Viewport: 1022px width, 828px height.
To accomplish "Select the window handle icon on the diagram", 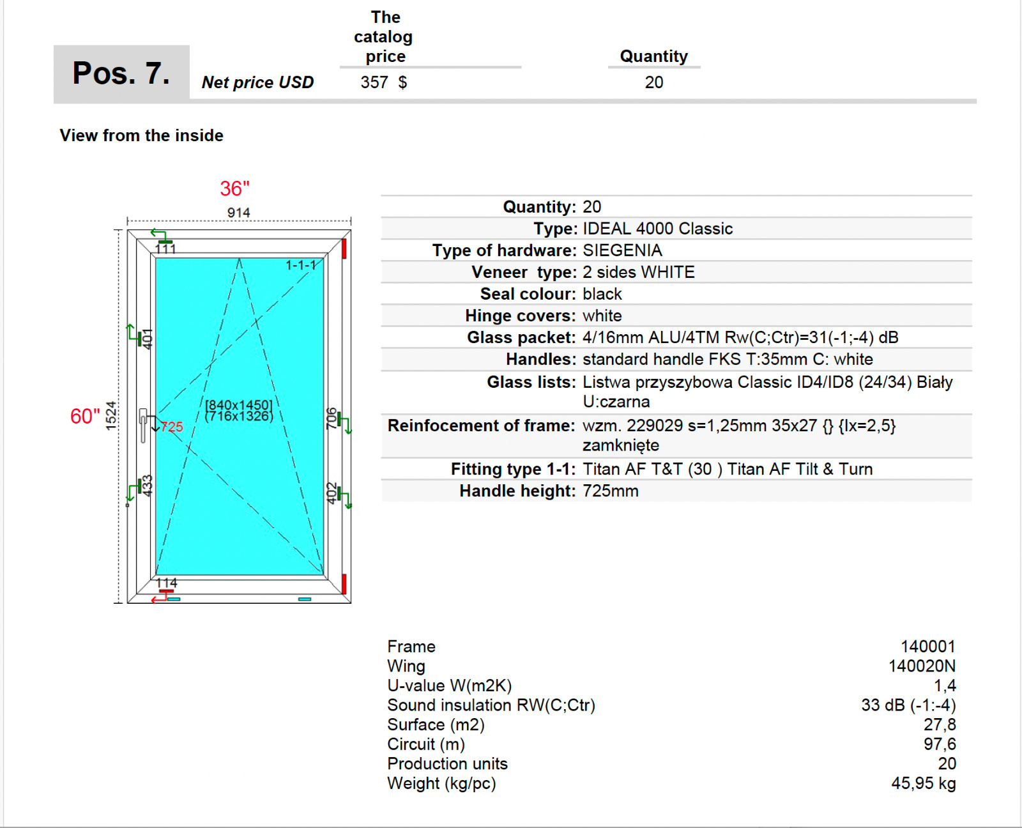I will (142, 425).
